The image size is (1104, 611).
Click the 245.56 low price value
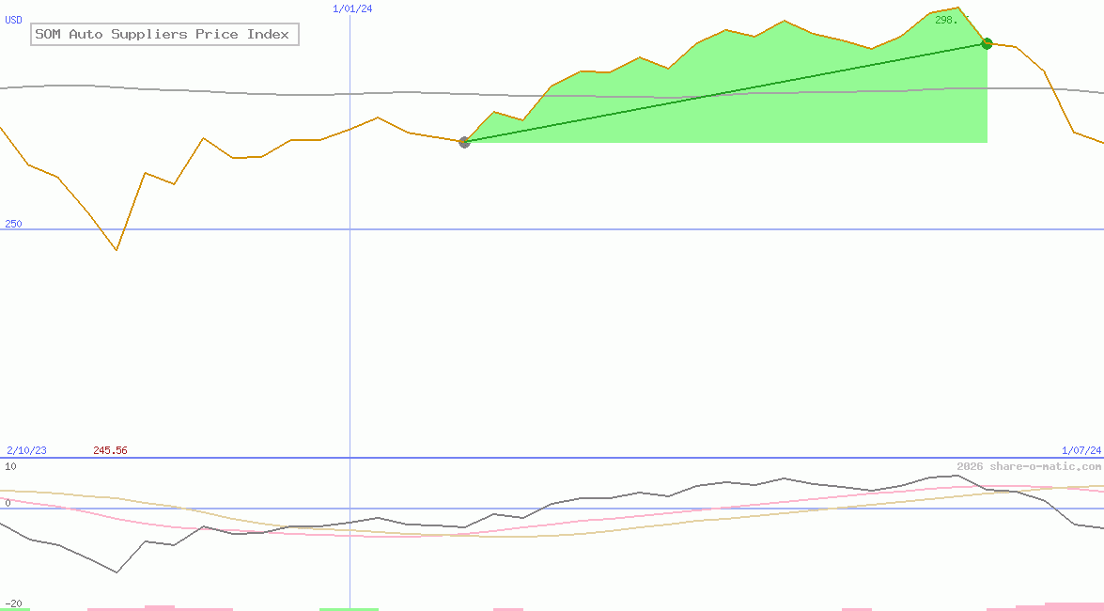click(110, 450)
